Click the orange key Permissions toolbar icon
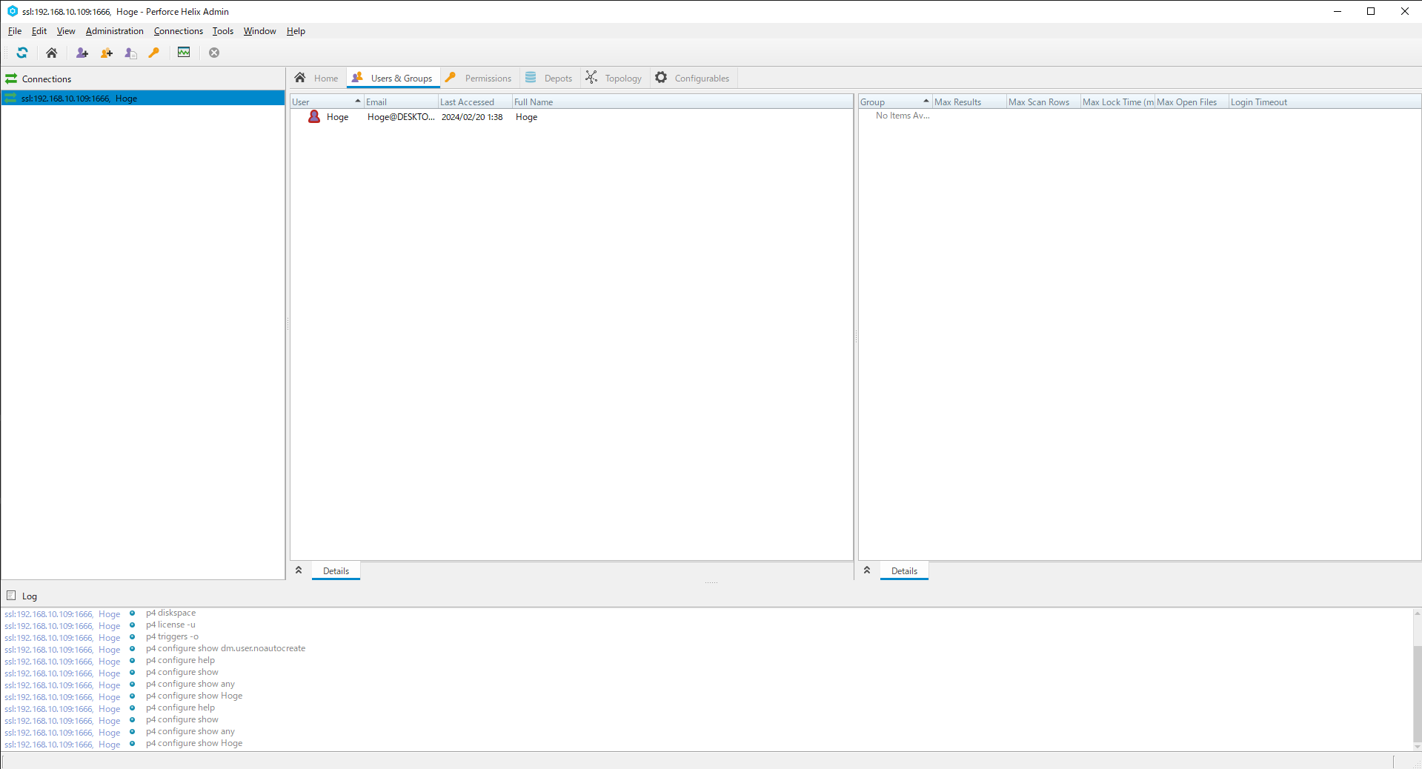The image size is (1422, 769). tap(154, 53)
